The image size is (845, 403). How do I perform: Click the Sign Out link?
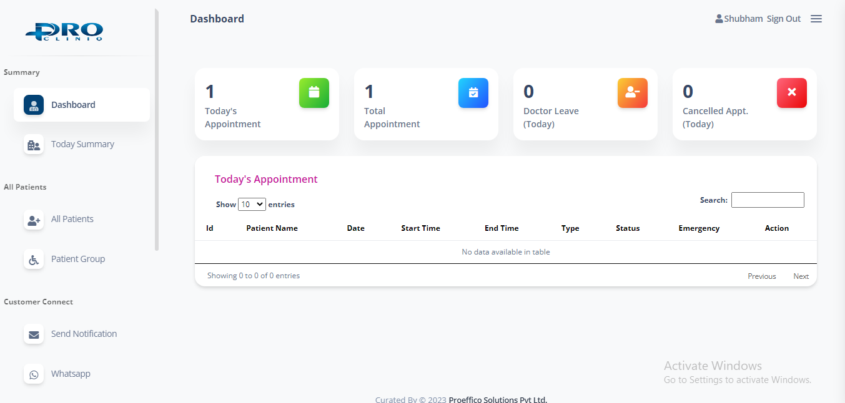pyautogui.click(x=783, y=19)
